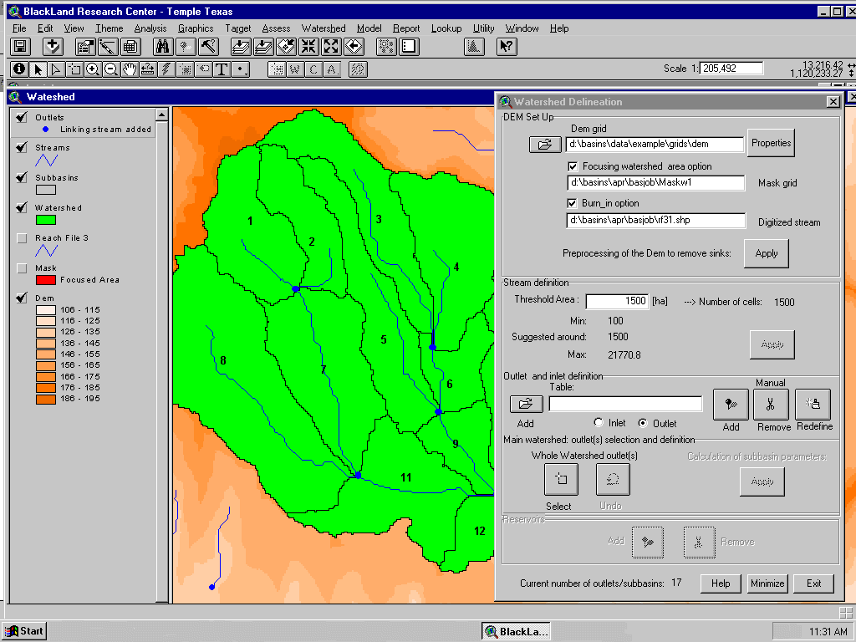
Task: Uncheck the Focusing watershed area option
Action: tap(573, 166)
